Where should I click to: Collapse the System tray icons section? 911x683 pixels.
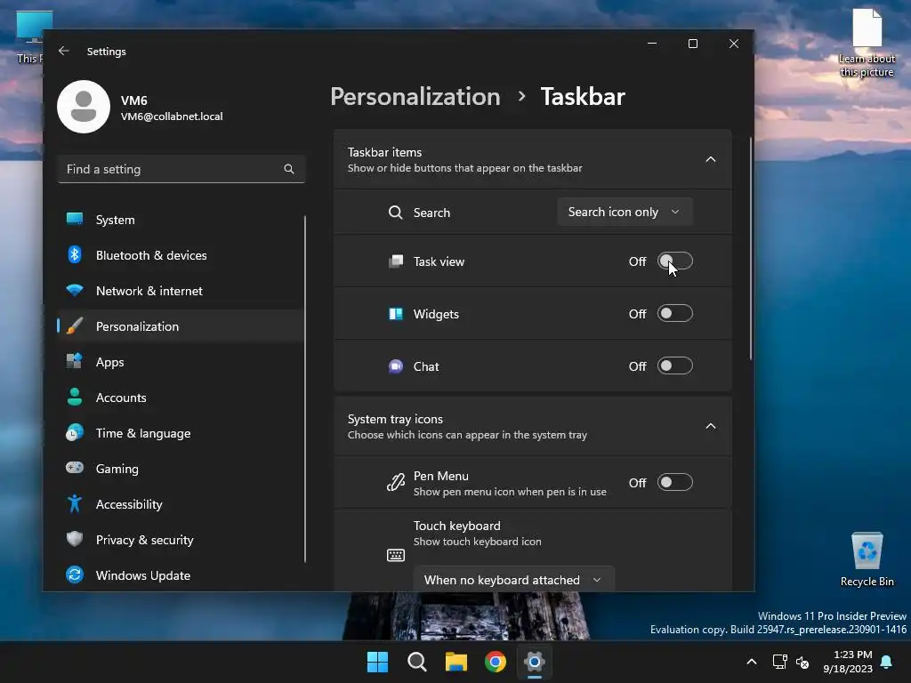click(x=711, y=426)
